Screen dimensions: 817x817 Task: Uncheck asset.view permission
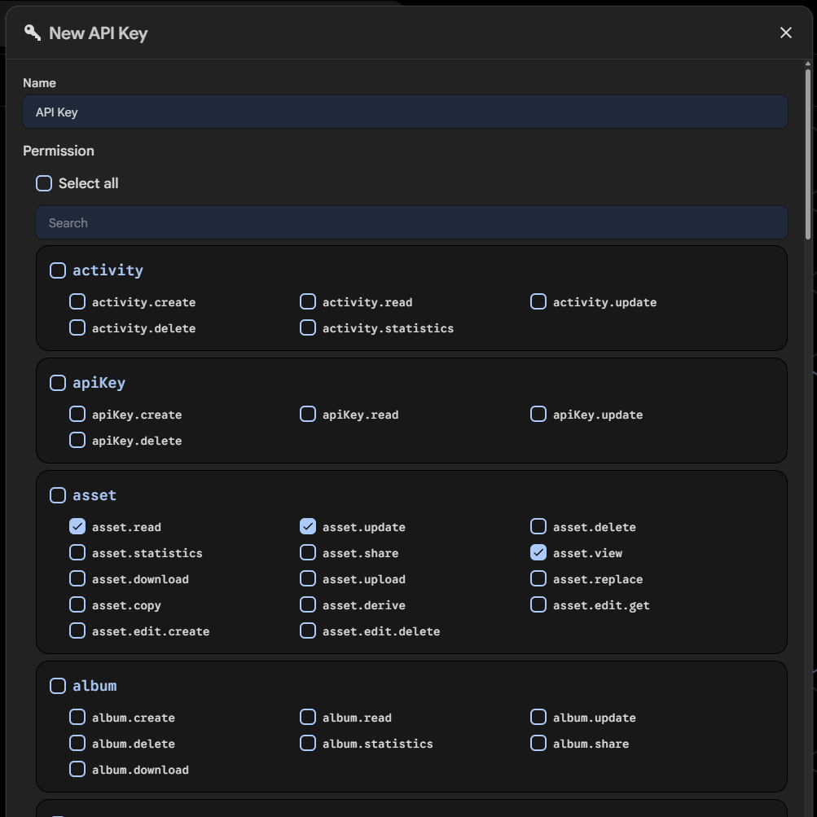click(538, 553)
